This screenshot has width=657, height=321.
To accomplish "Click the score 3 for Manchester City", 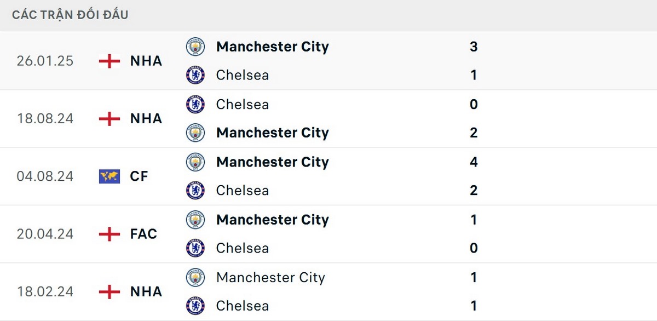I will [474, 47].
